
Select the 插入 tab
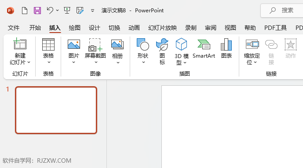pos(55,28)
